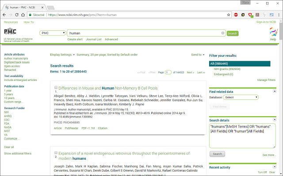The height and width of the screenshot is (176, 283).
Task: Open Resources menu
Action: pos(11,22)
